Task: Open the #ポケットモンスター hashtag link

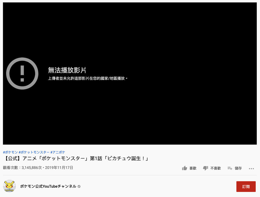Action: [x=34, y=152]
